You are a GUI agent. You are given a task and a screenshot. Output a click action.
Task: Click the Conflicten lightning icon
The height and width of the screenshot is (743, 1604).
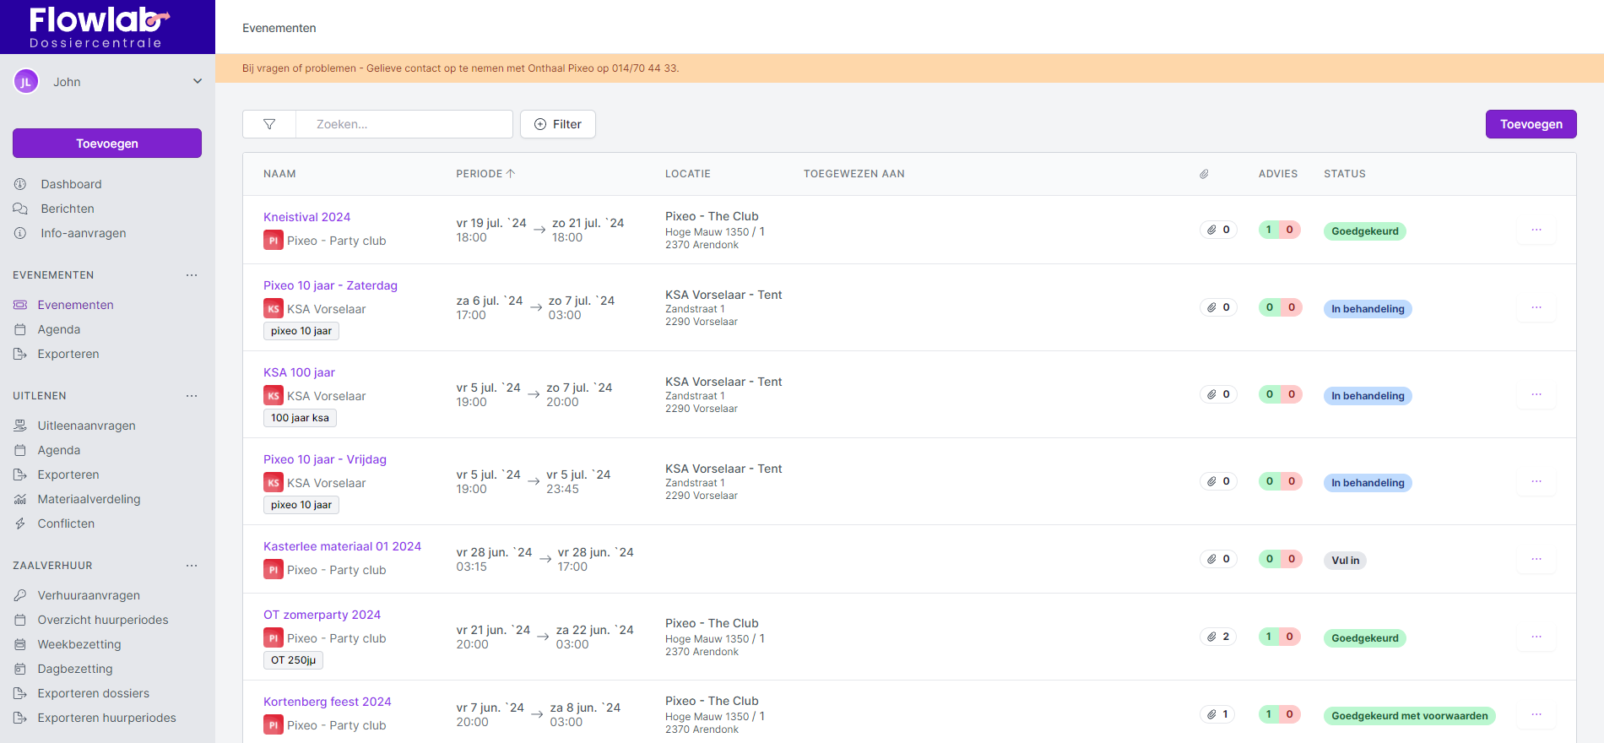(20, 523)
